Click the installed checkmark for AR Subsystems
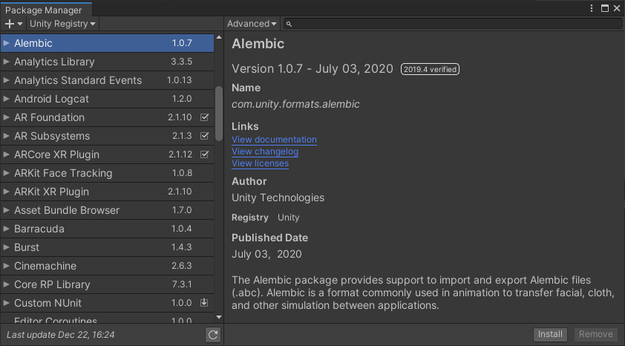625x346 pixels. click(x=205, y=136)
